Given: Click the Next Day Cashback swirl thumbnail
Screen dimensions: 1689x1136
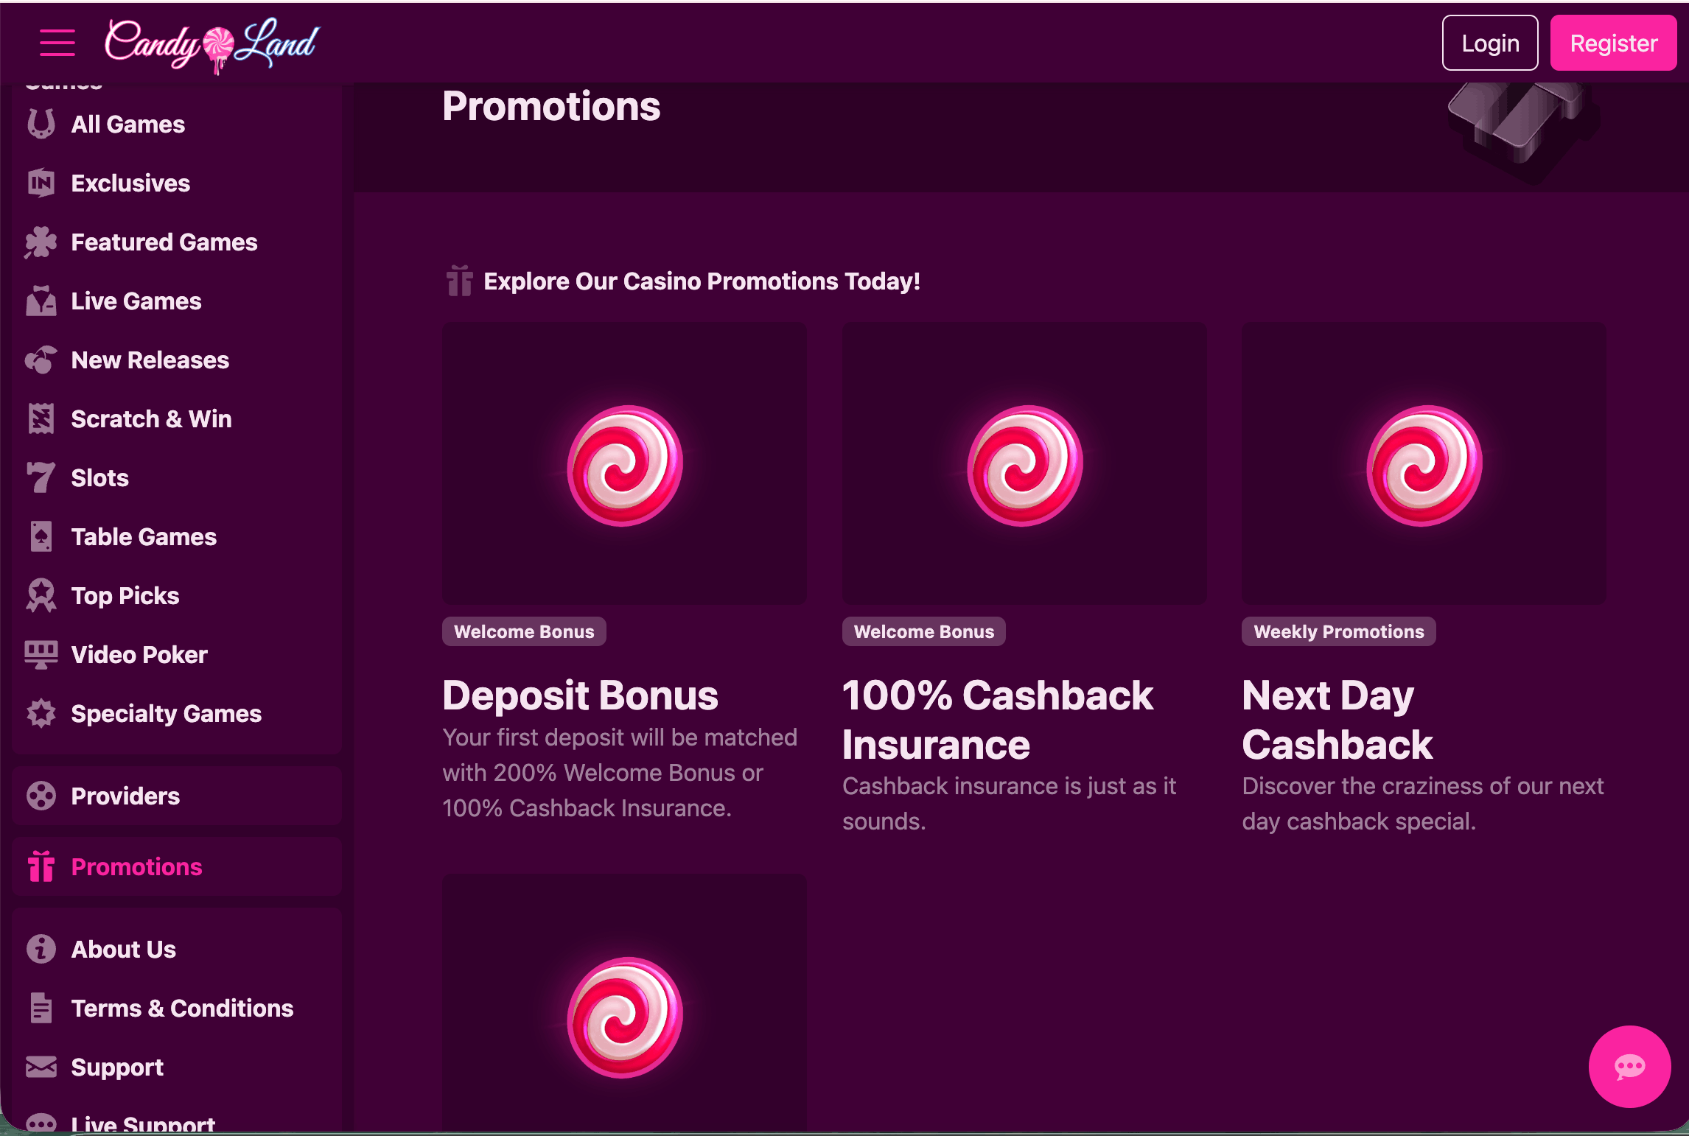Looking at the screenshot, I should pyautogui.click(x=1423, y=464).
